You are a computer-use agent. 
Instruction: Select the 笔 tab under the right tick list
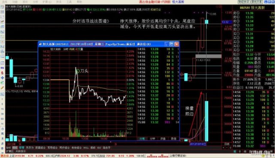coord(235,151)
